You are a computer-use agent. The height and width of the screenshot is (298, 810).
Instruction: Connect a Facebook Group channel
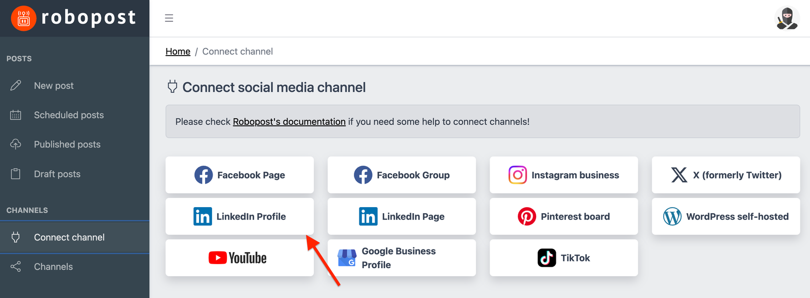click(401, 175)
